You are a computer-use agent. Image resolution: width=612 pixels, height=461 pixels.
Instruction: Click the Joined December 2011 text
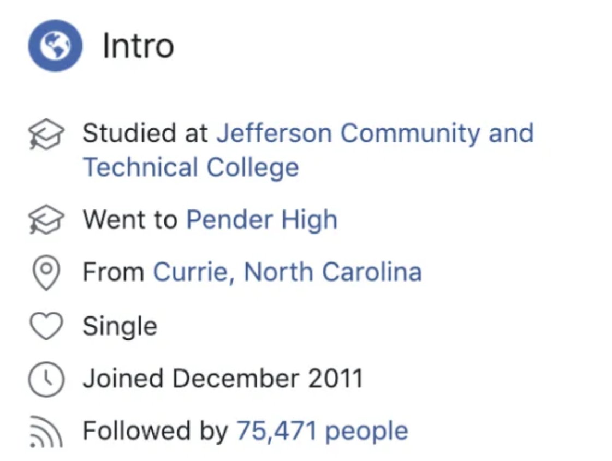click(223, 379)
